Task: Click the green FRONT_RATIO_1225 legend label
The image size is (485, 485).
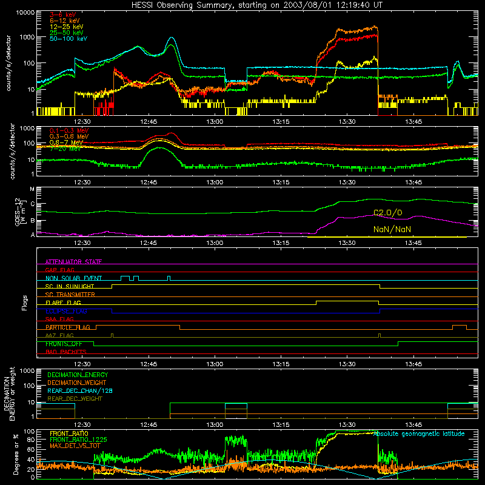Action: click(x=78, y=440)
